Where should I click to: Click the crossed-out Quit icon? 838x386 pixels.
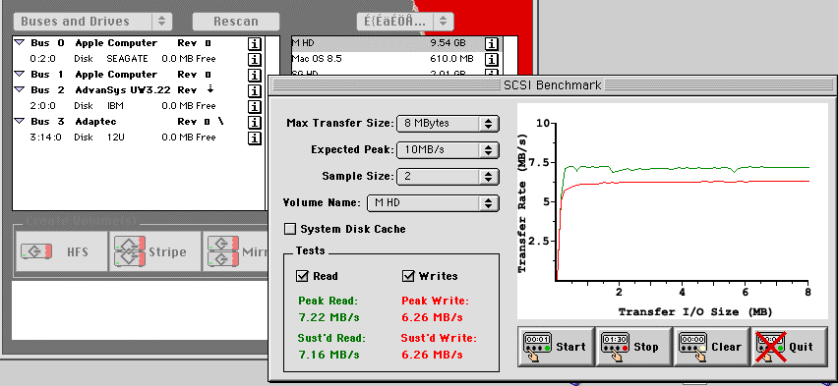770,347
